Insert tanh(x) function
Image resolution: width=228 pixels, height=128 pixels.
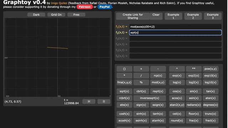coord(158,114)
